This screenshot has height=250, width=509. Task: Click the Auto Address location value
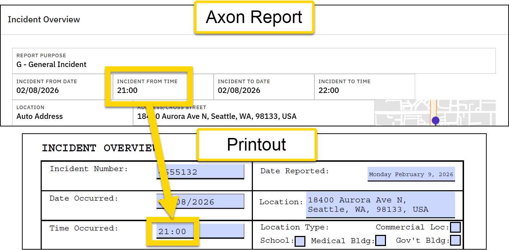click(40, 116)
